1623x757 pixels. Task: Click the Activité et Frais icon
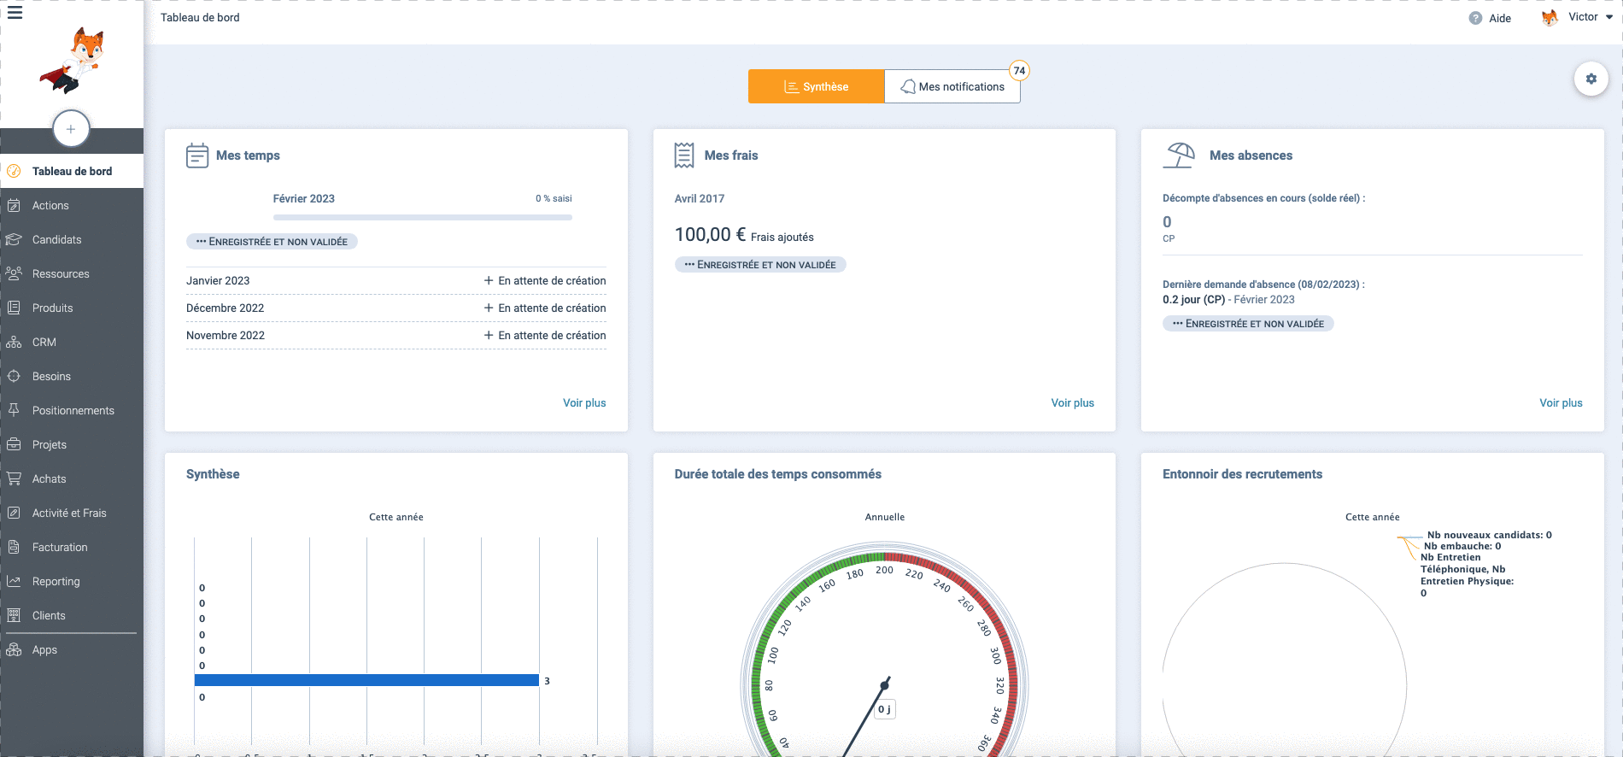(x=14, y=513)
